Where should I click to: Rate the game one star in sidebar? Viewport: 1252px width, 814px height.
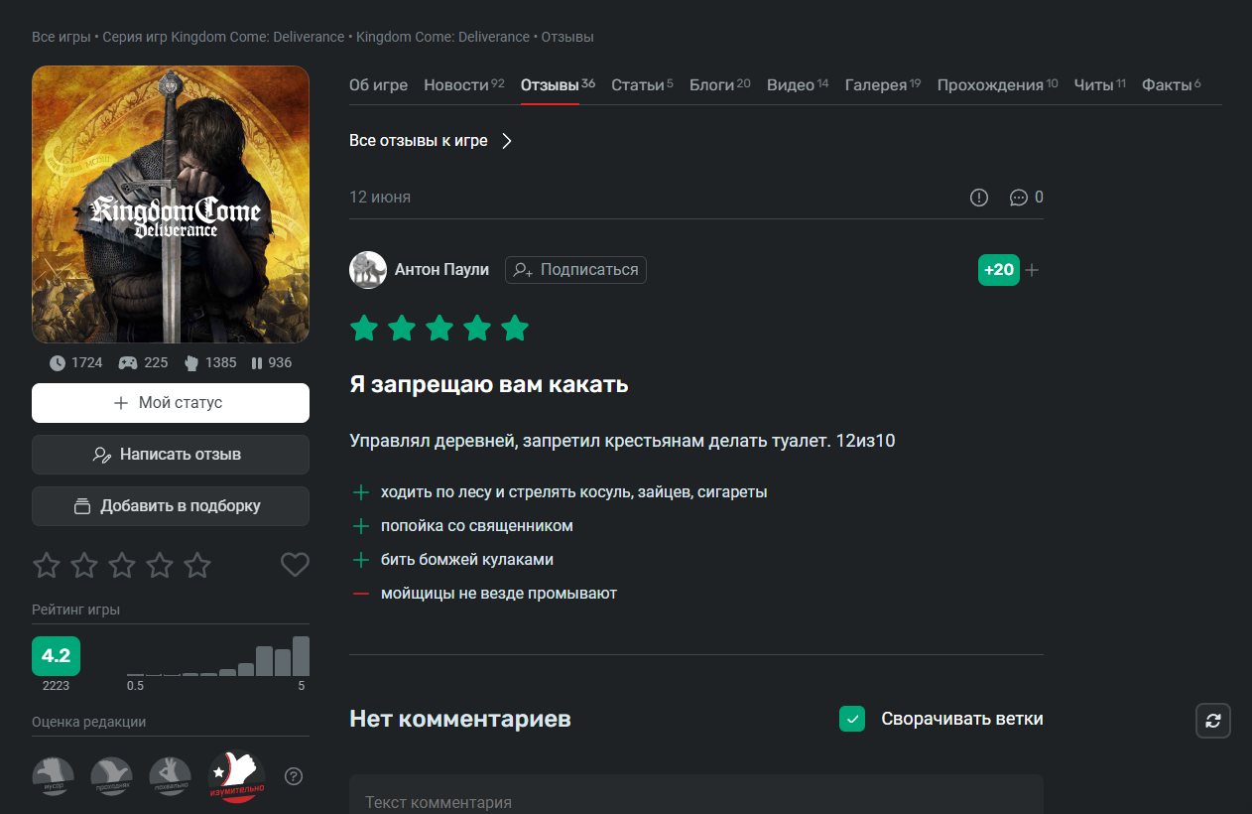coord(47,566)
